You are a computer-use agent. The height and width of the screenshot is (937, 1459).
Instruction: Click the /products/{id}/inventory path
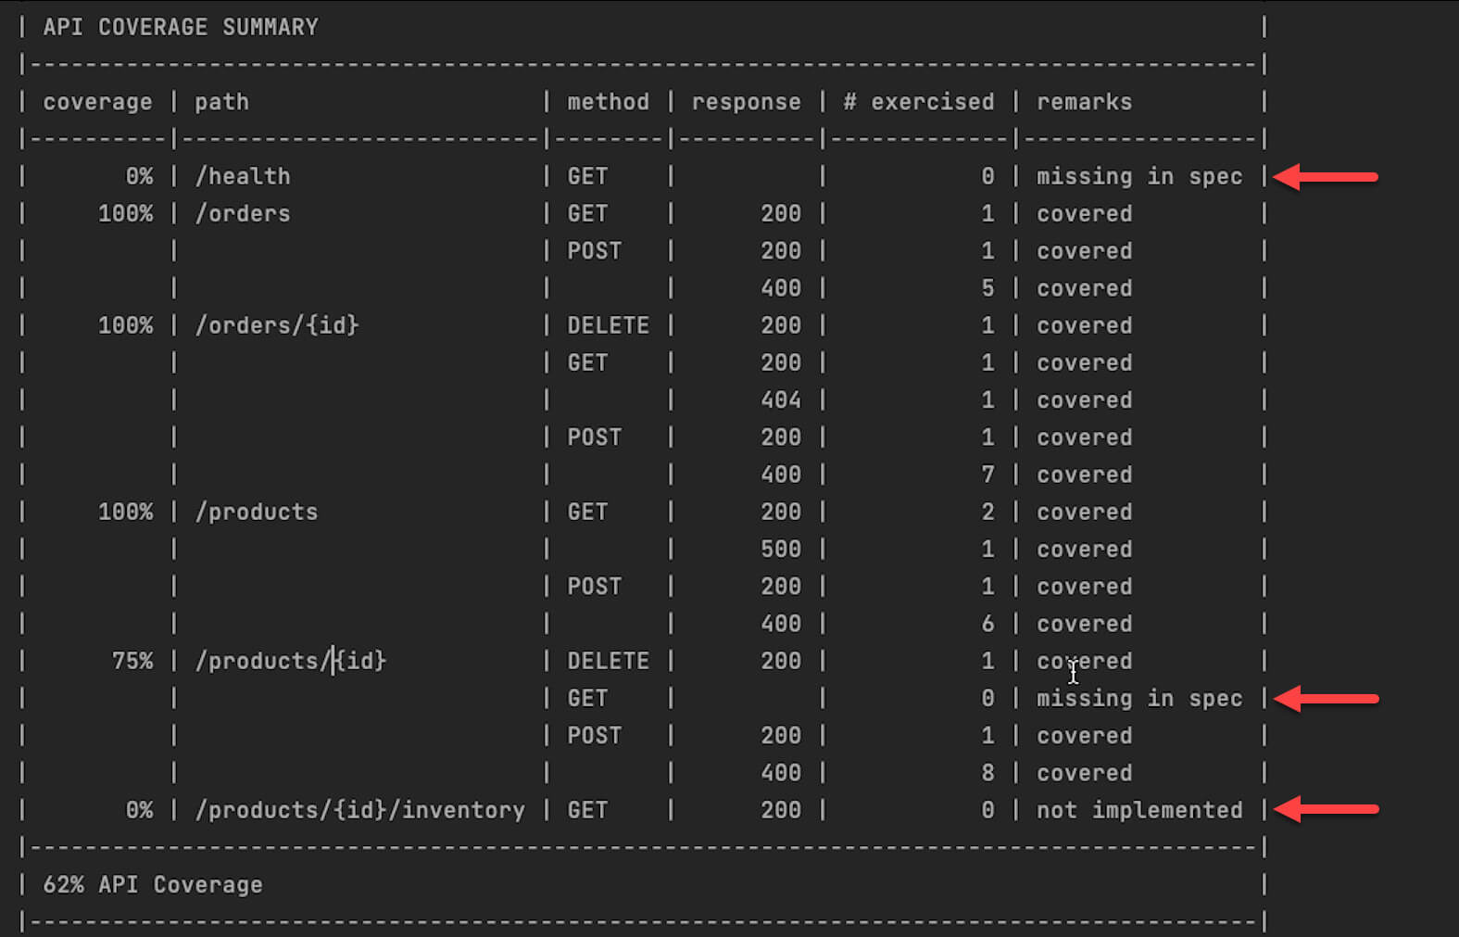click(359, 810)
